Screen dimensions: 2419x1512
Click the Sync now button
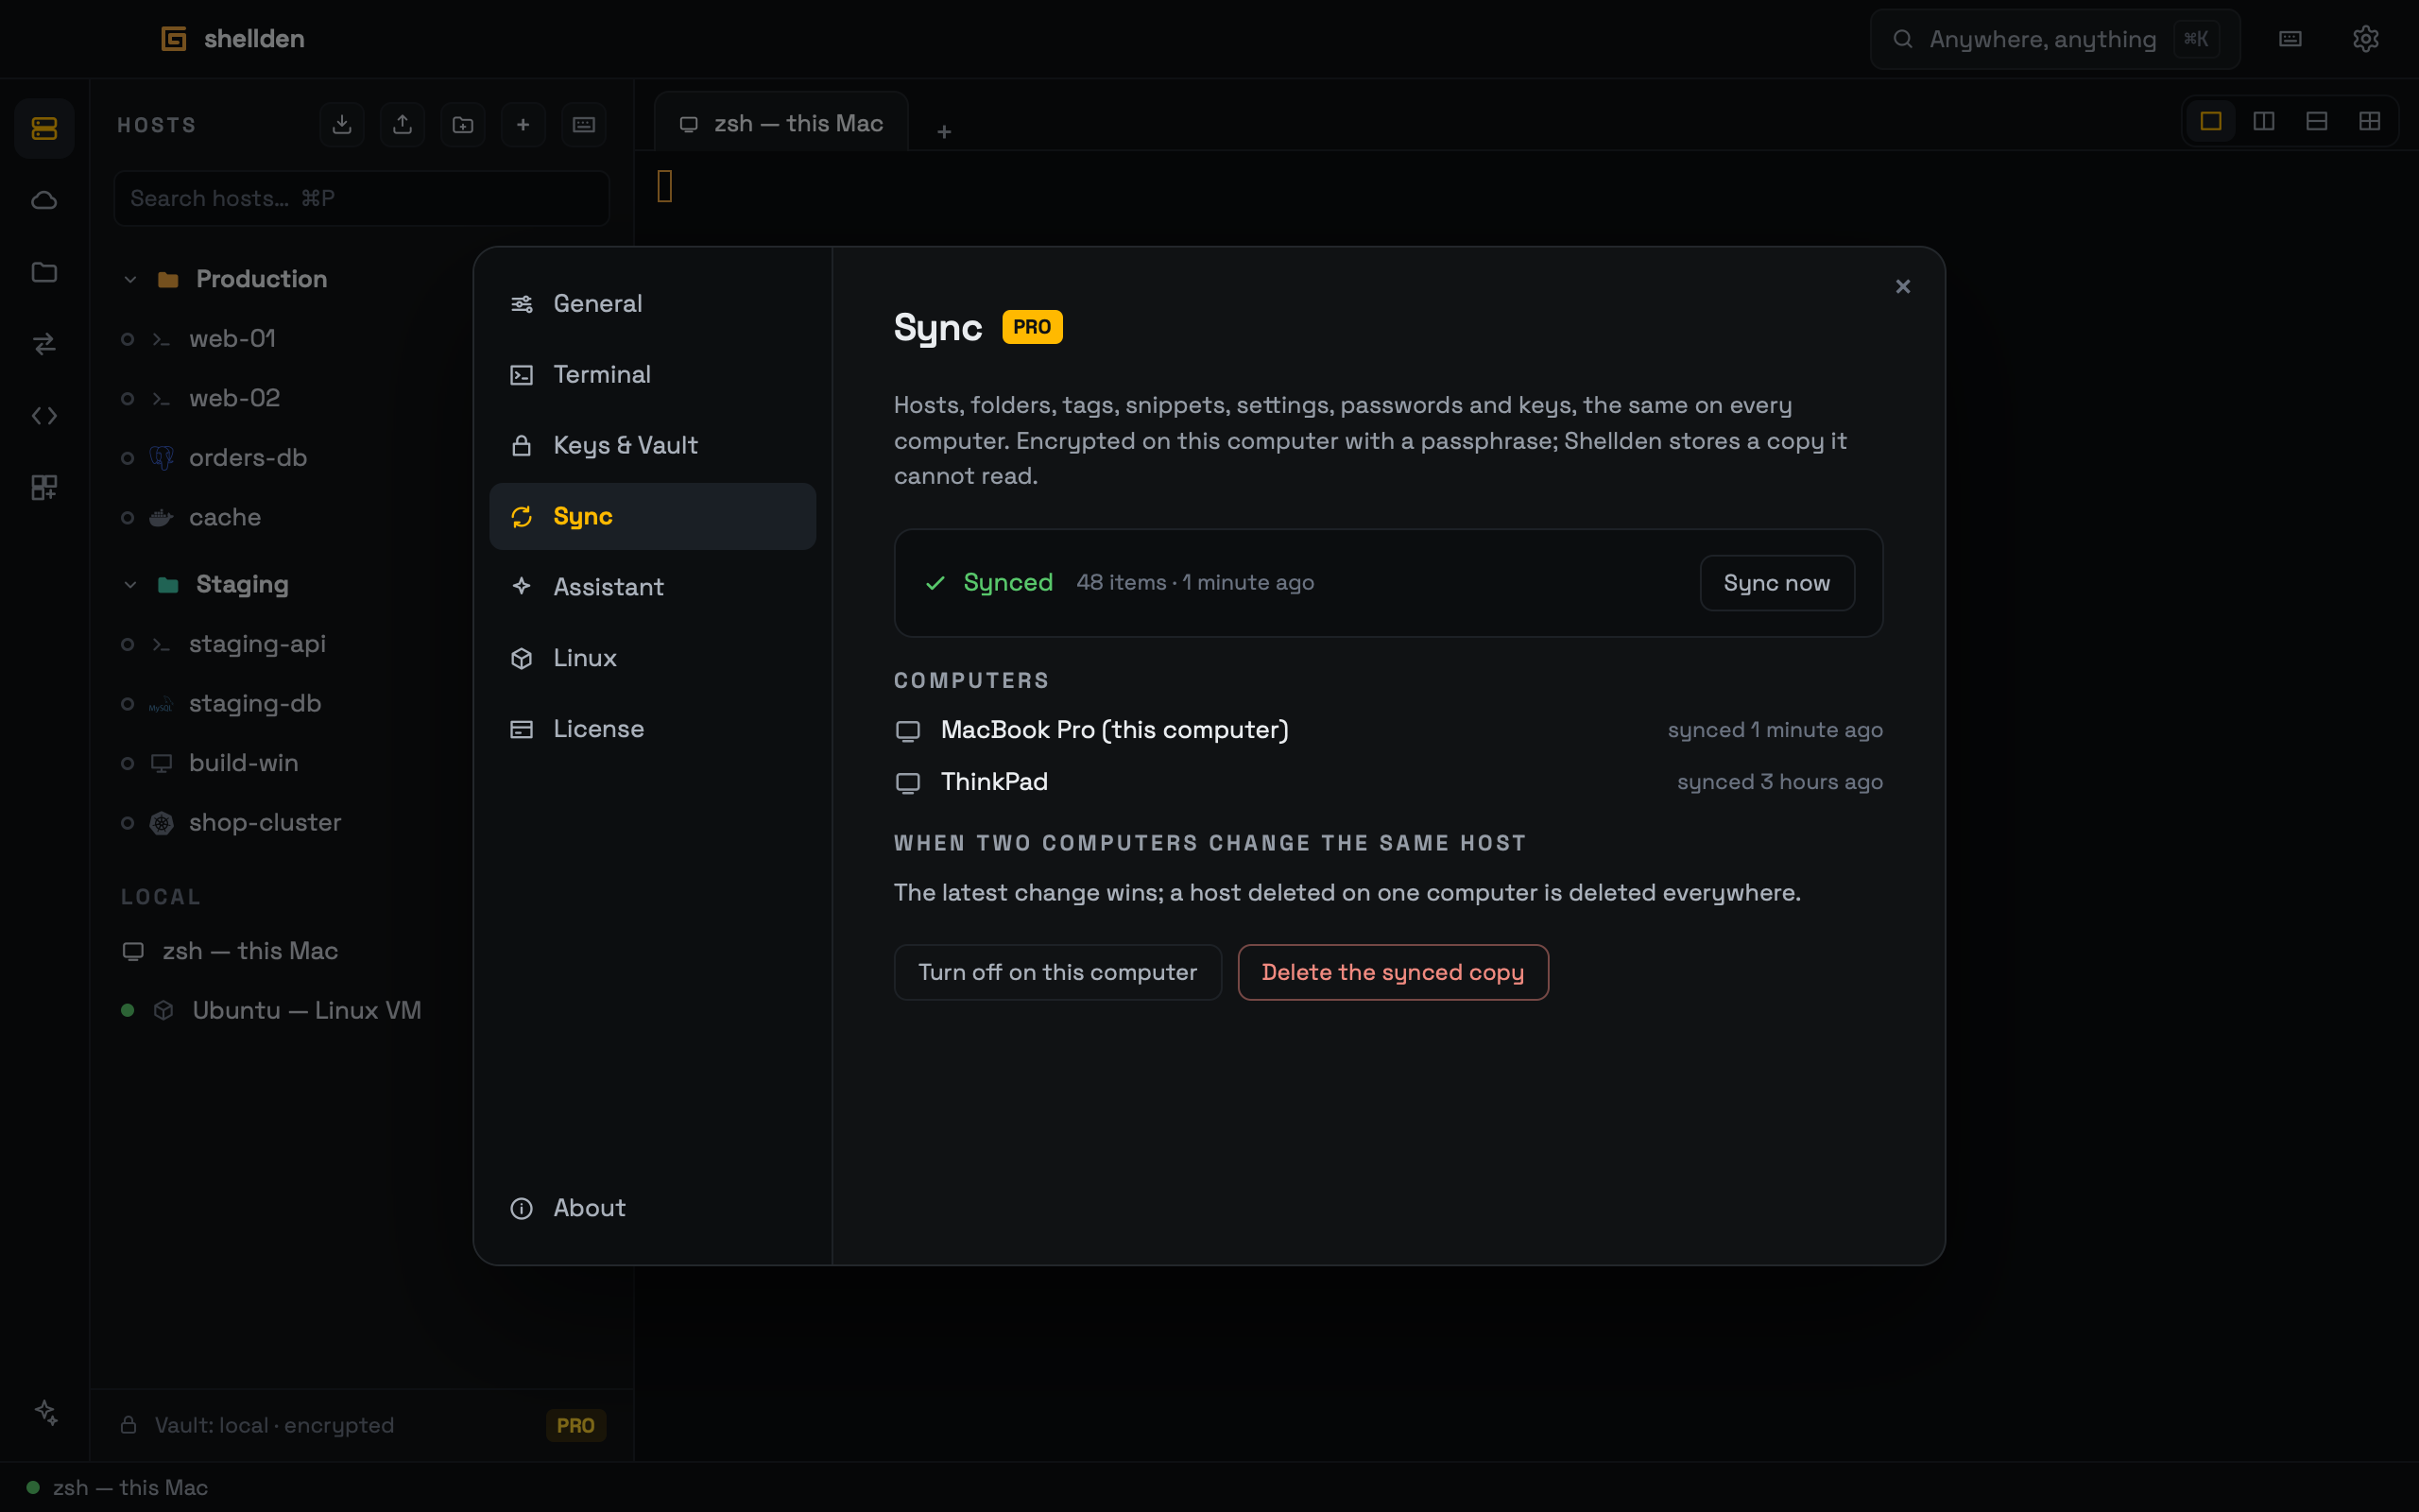click(1777, 583)
